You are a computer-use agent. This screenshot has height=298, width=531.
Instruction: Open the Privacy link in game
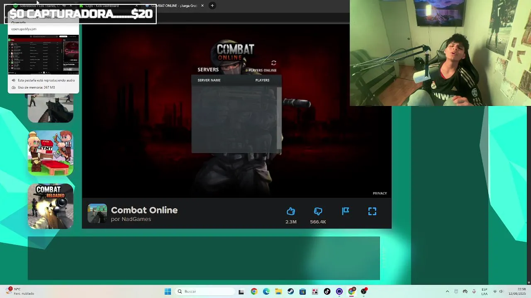(x=380, y=193)
